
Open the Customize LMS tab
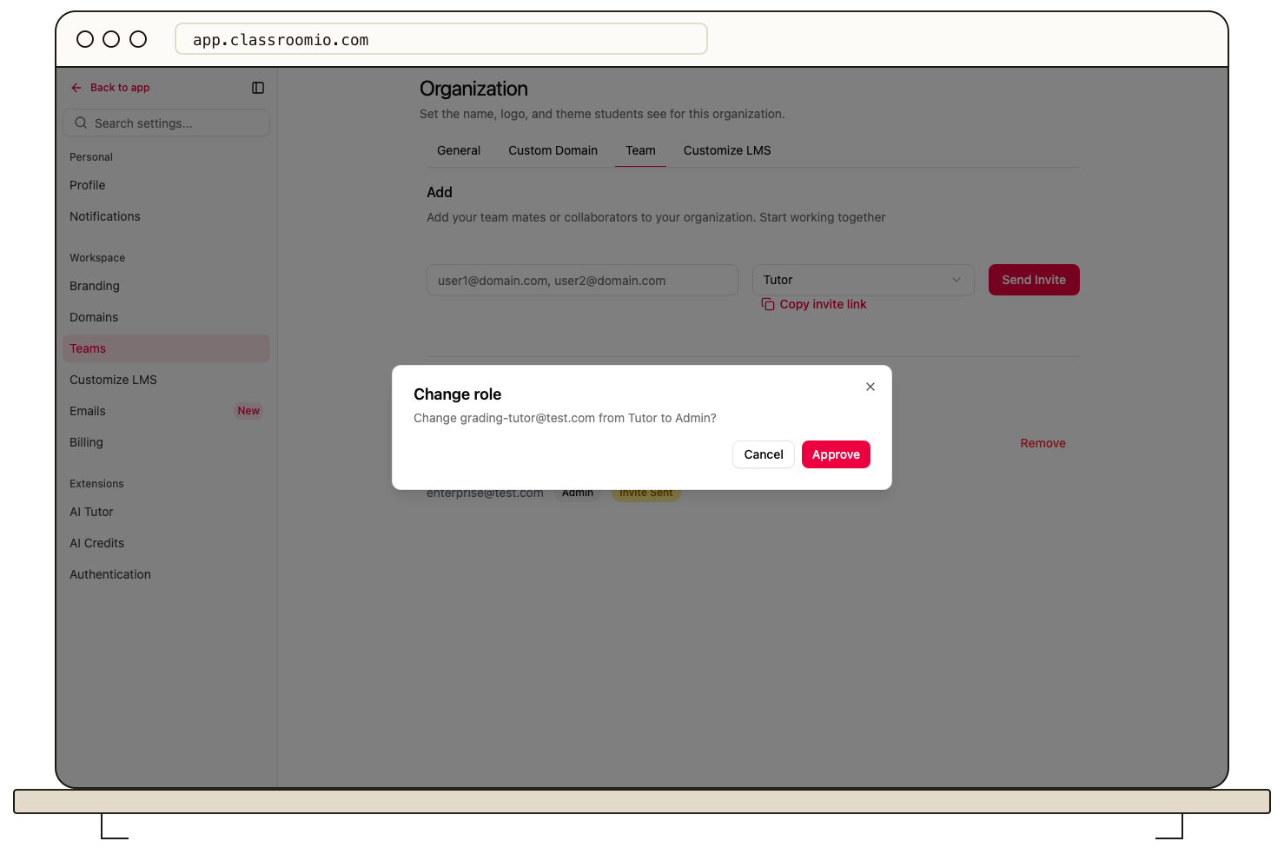(727, 150)
